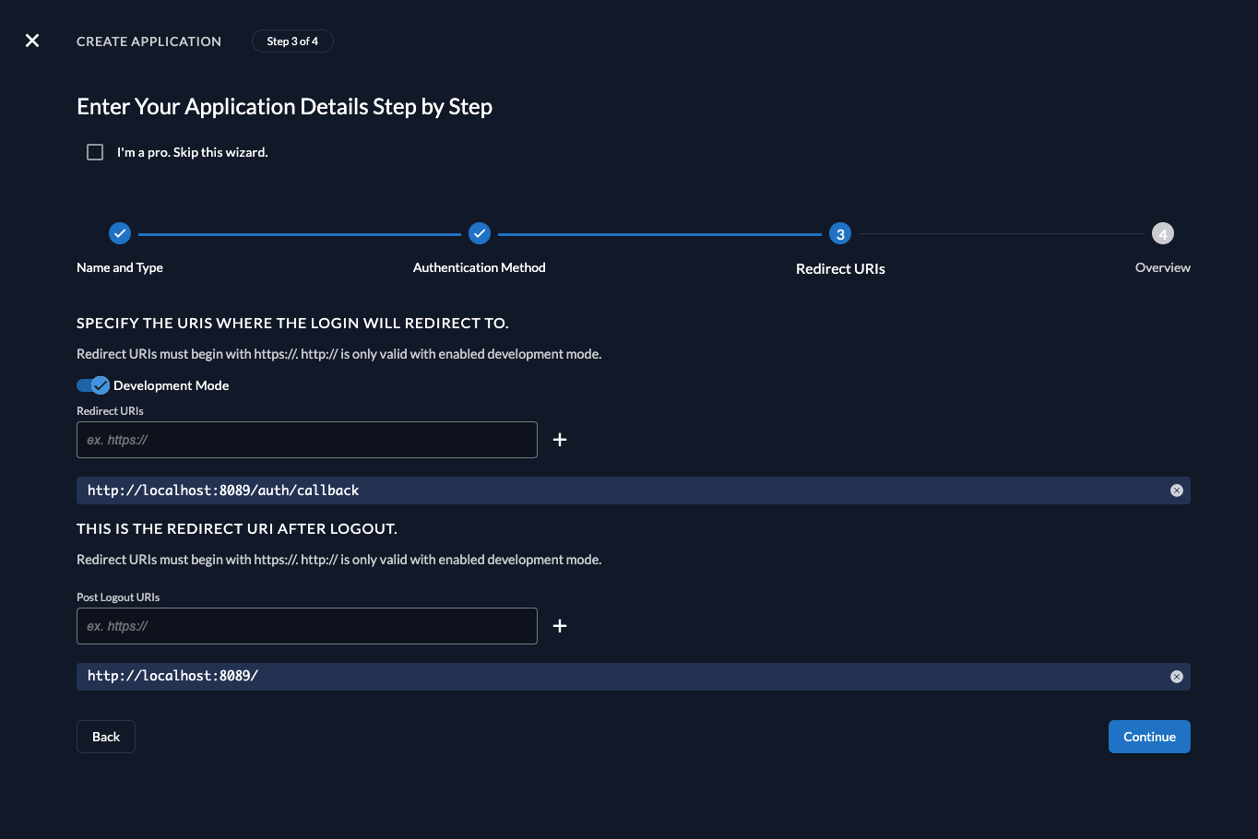Select the step 3 circle for Redirect URIs
The image size is (1258, 839).
point(840,233)
